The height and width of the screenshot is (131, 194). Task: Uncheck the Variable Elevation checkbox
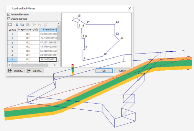(9, 14)
